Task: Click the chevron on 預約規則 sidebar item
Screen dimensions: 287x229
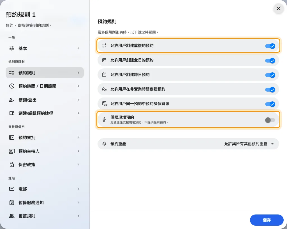Action: 78,73
